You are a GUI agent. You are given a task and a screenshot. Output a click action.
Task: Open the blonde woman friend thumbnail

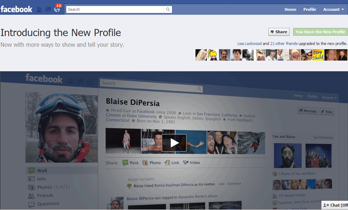(201, 55)
